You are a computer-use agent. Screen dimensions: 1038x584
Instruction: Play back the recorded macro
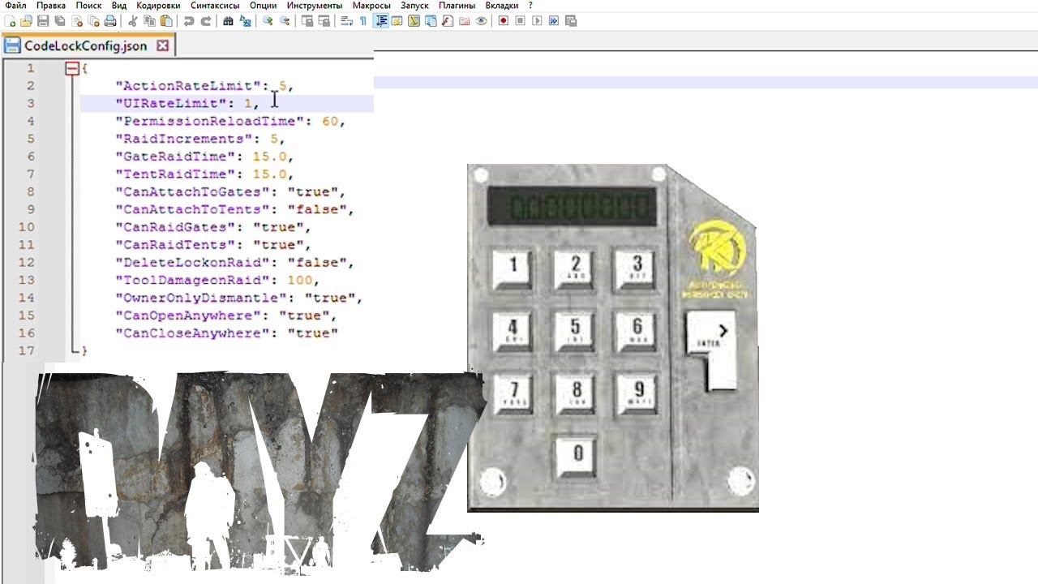537,21
